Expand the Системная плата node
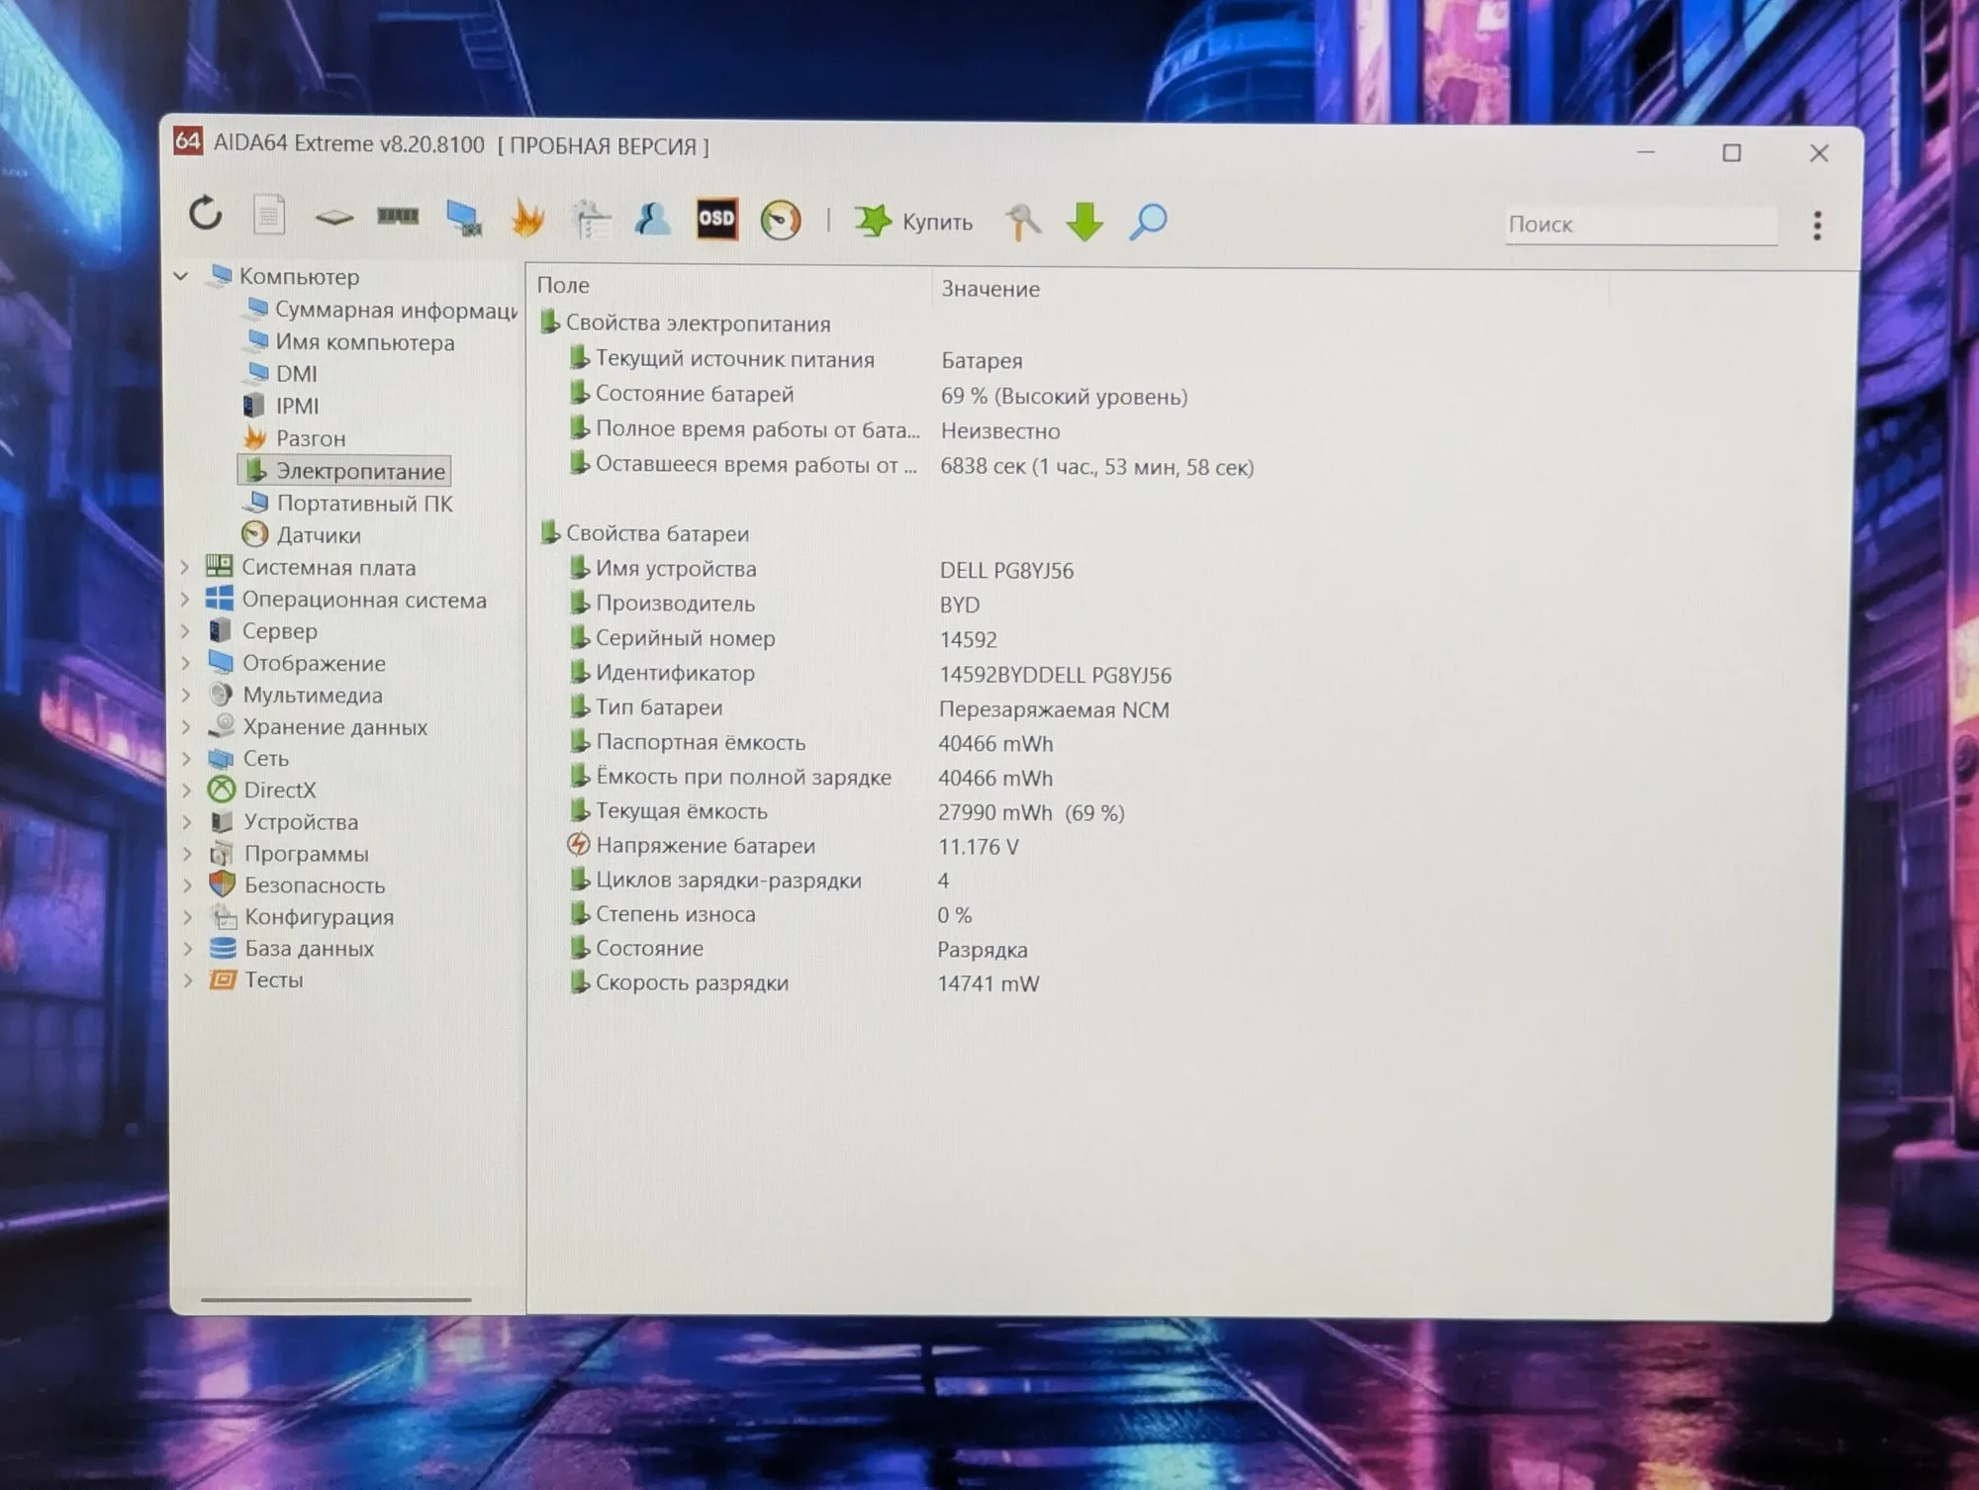 click(185, 567)
